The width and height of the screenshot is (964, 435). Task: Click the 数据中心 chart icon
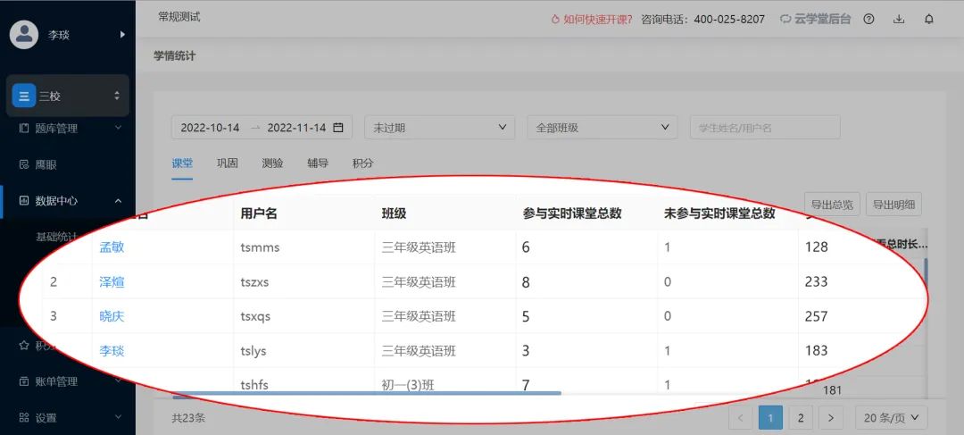point(24,201)
